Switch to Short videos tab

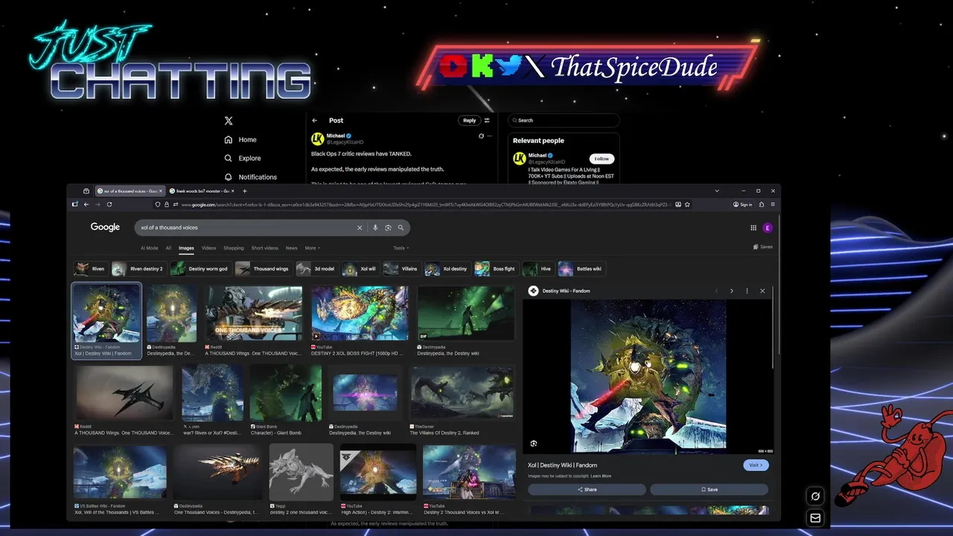coord(264,248)
